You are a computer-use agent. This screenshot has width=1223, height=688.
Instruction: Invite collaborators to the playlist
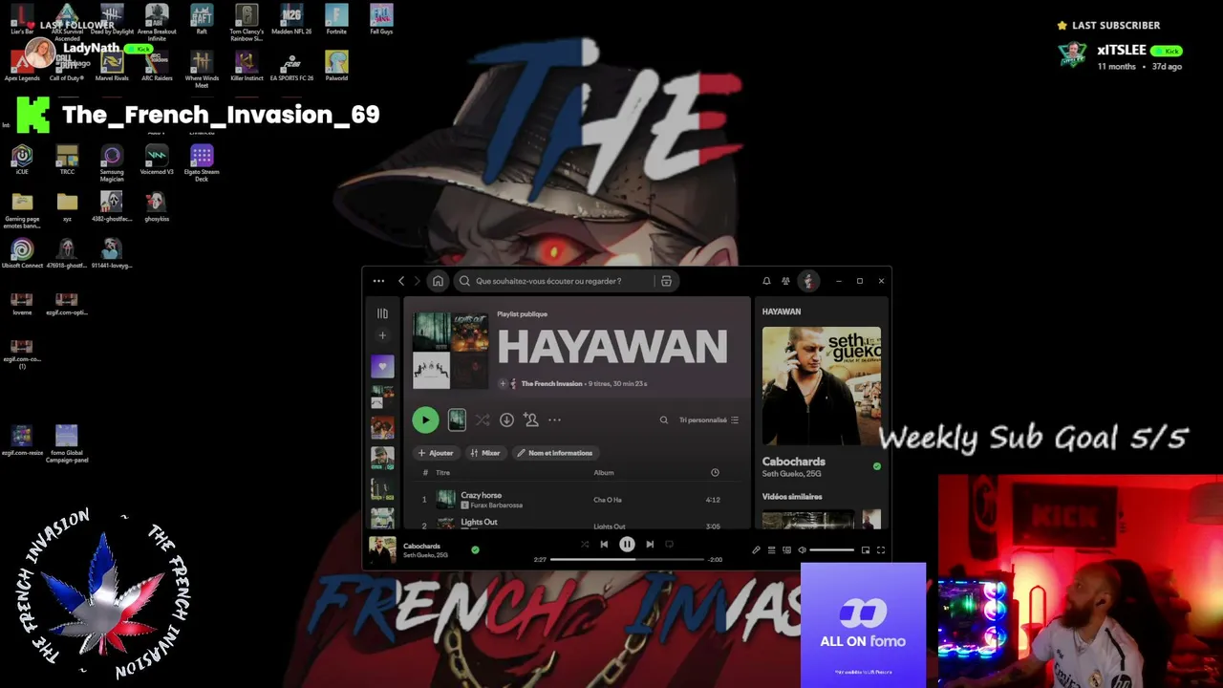(530, 420)
